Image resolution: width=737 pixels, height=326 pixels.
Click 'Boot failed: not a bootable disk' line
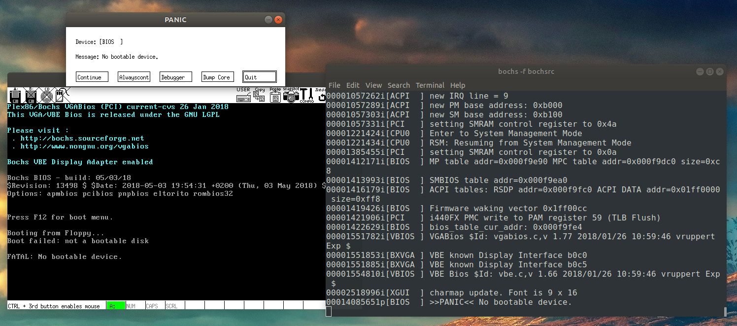coord(78,241)
